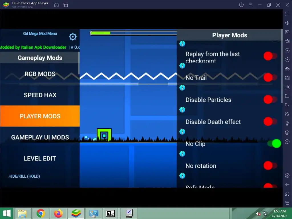Open the recent apps icon in title bar
292x219 pixels.
66,5
